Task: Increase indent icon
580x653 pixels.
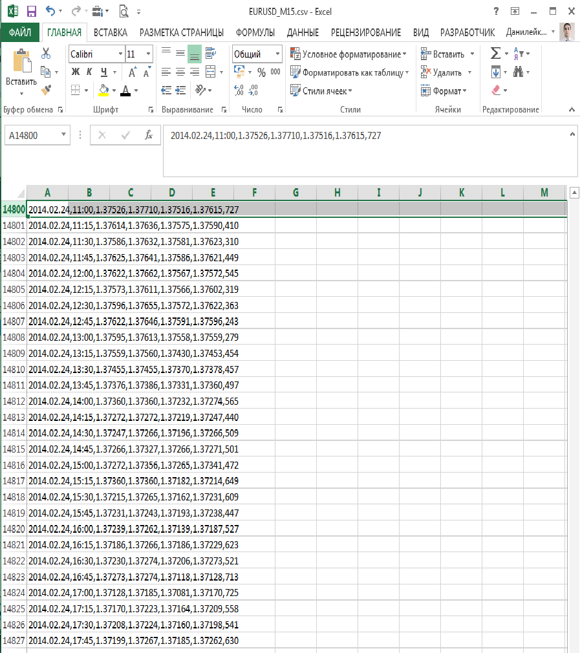Action: pyautogui.click(x=180, y=90)
